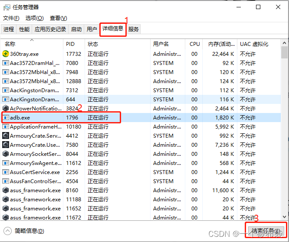Click the ArmourySwAgent.exe icon
Viewport: 289px width, 242px height.
[6, 163]
